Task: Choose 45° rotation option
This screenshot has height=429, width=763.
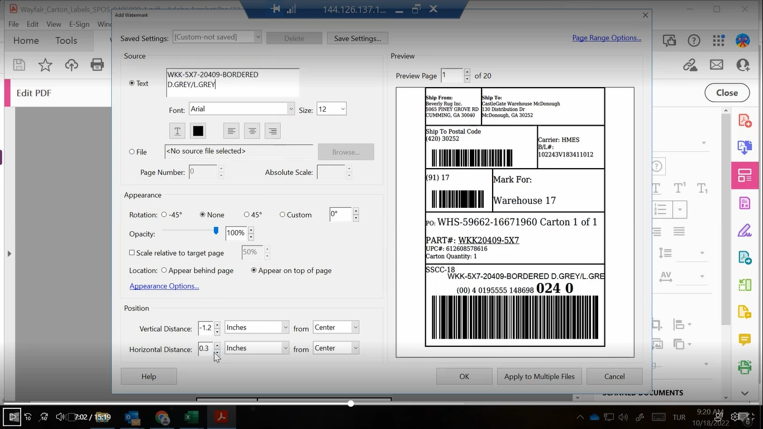Action: [x=247, y=214]
